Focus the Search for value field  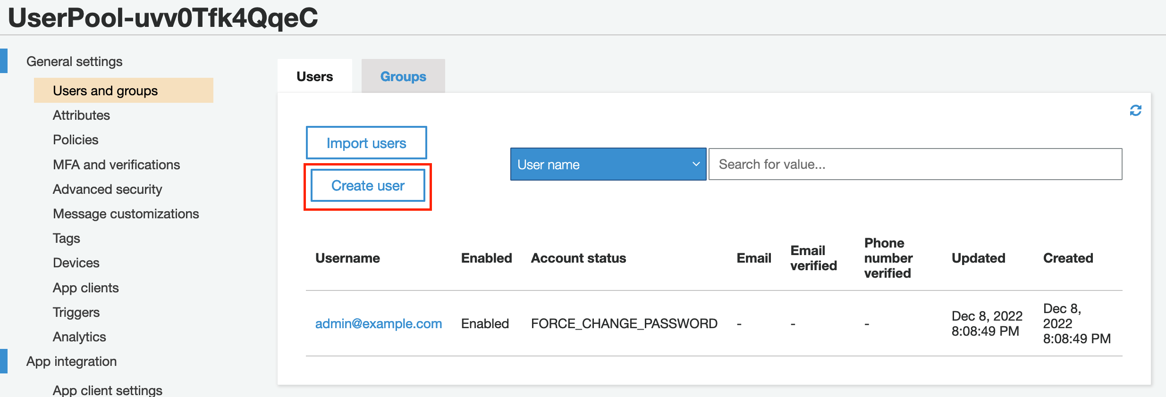tap(915, 164)
